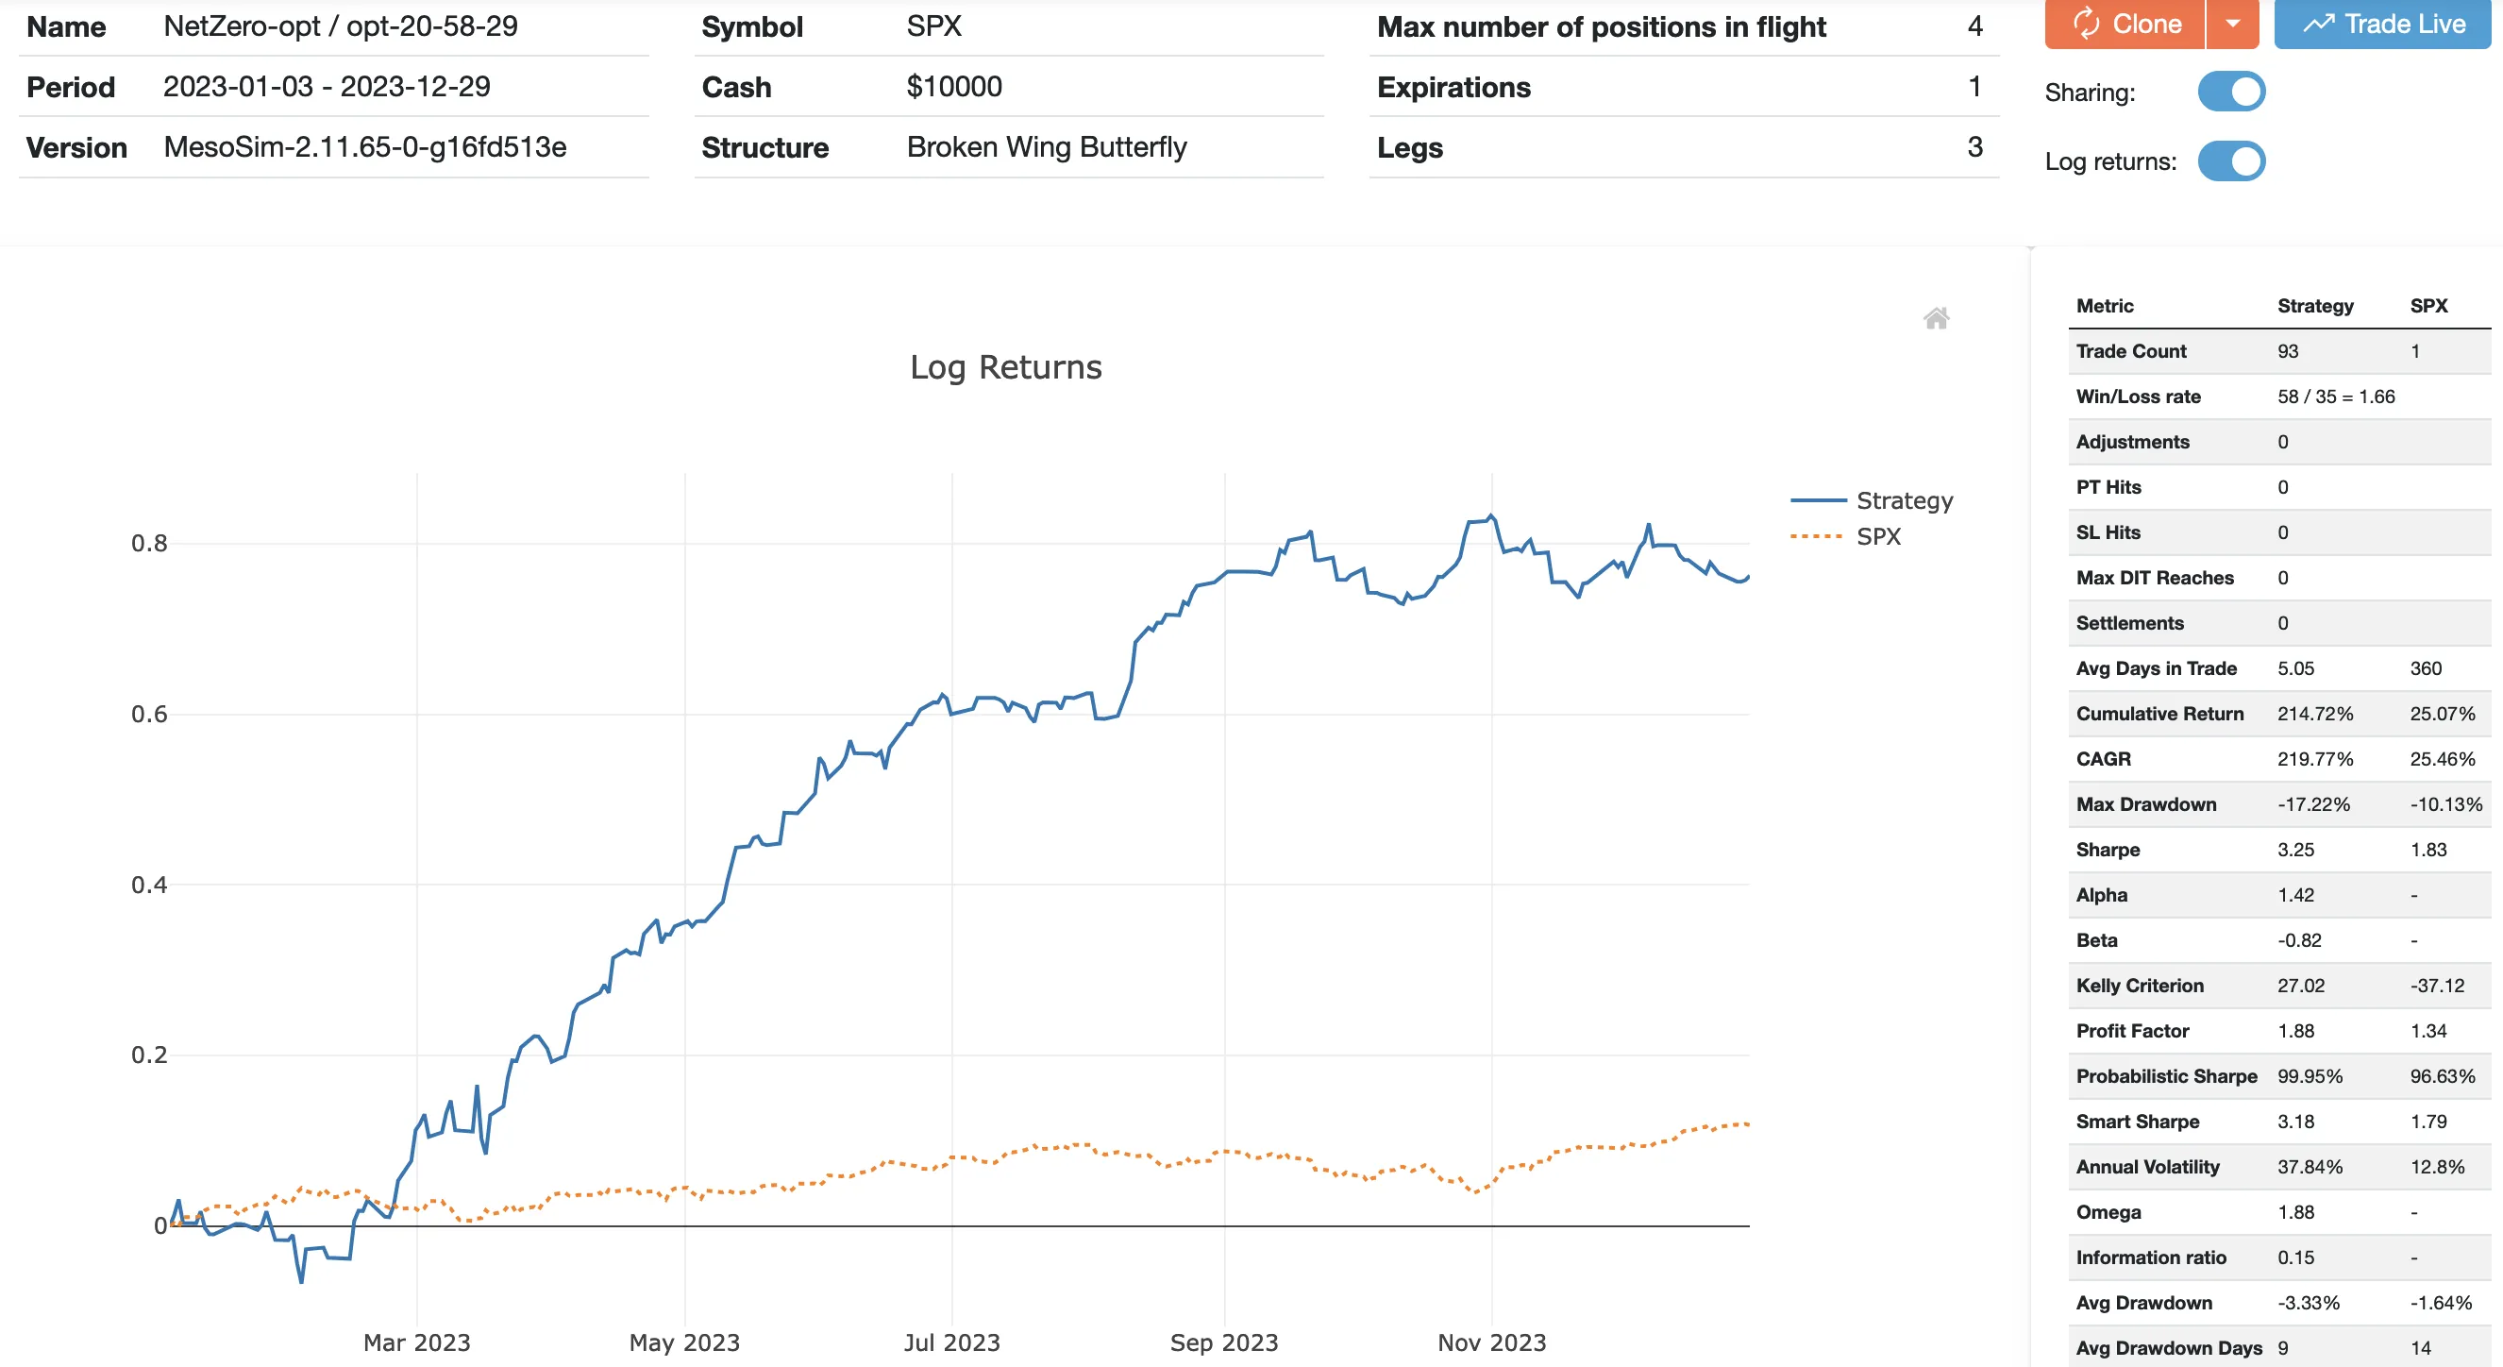Viewport: 2503px width, 1367px height.
Task: Disable the Log returns switch
Action: click(2231, 161)
